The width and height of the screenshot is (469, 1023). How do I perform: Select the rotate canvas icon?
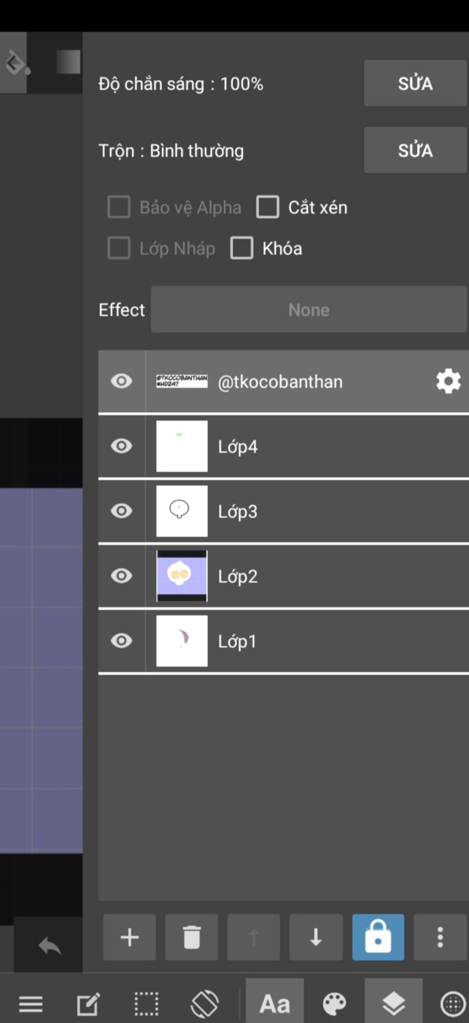205,1004
